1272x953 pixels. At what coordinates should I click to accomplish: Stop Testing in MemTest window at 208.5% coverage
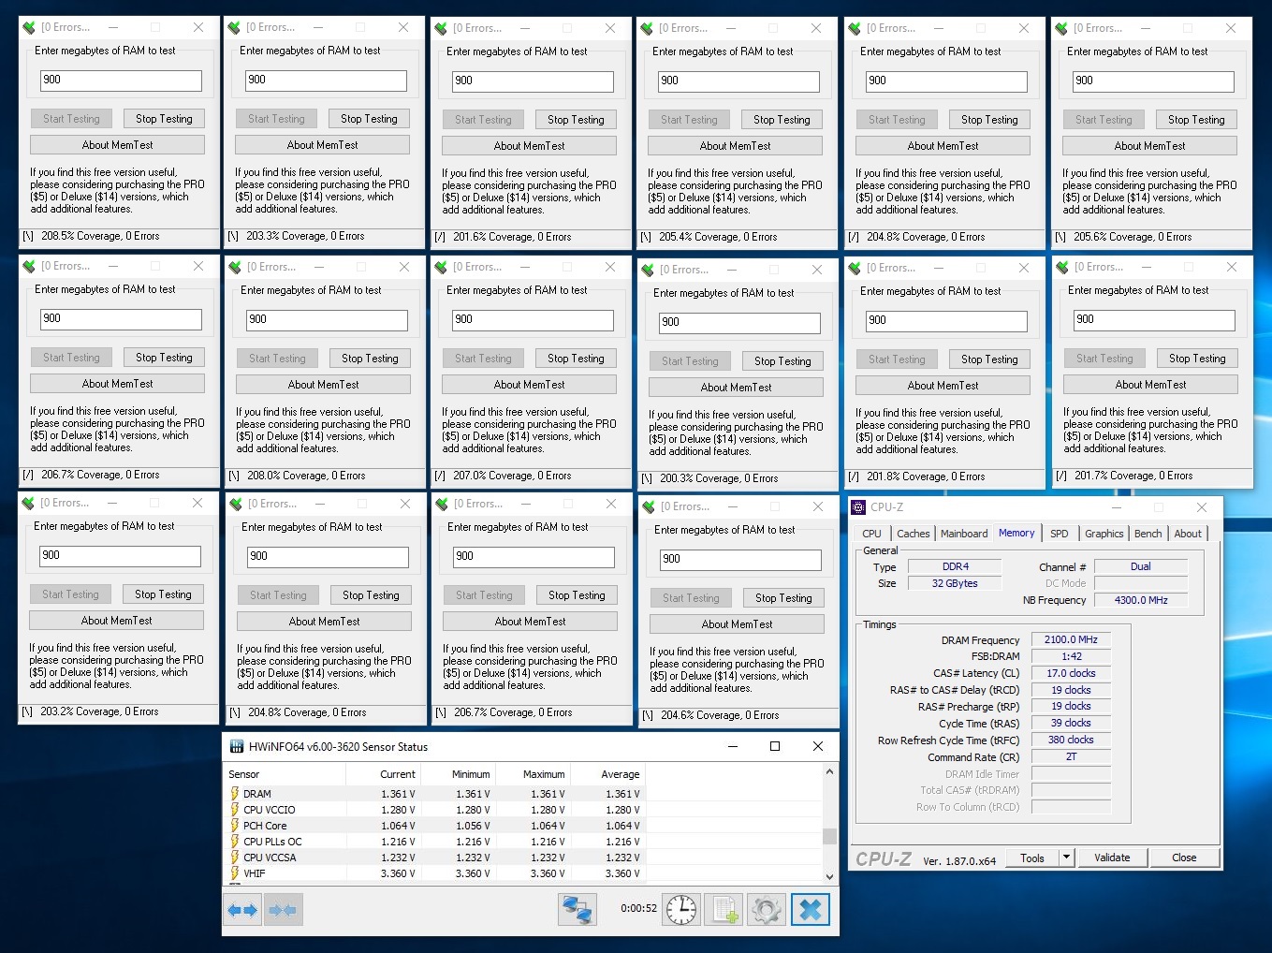click(x=164, y=119)
